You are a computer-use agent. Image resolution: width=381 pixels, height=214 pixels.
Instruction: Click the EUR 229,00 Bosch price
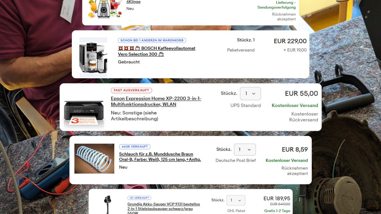click(290, 41)
